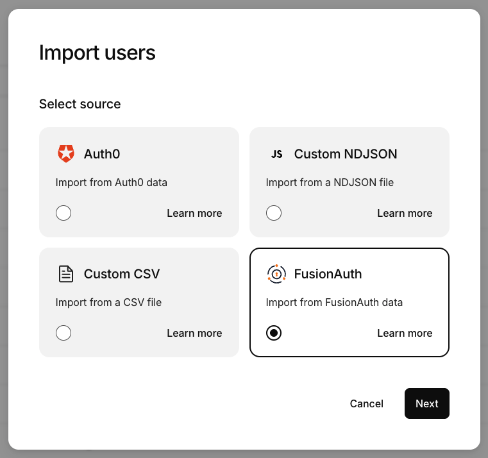Select the FusionAuth radio button

(x=274, y=333)
